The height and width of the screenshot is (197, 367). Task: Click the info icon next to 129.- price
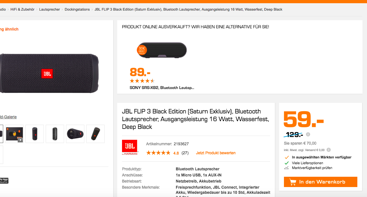(x=308, y=134)
